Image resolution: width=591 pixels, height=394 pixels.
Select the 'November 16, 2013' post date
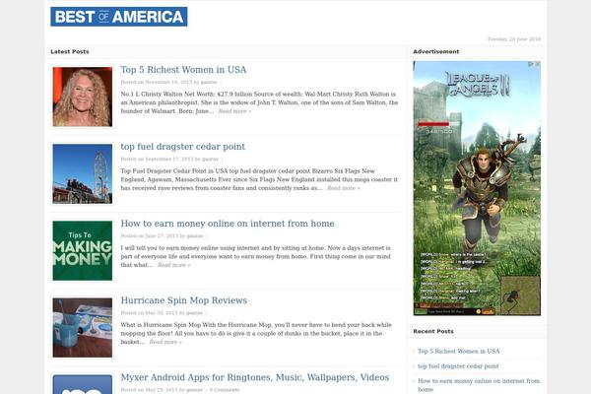pos(168,82)
